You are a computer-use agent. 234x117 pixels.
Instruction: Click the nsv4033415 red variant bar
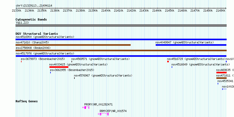coord(59,67)
